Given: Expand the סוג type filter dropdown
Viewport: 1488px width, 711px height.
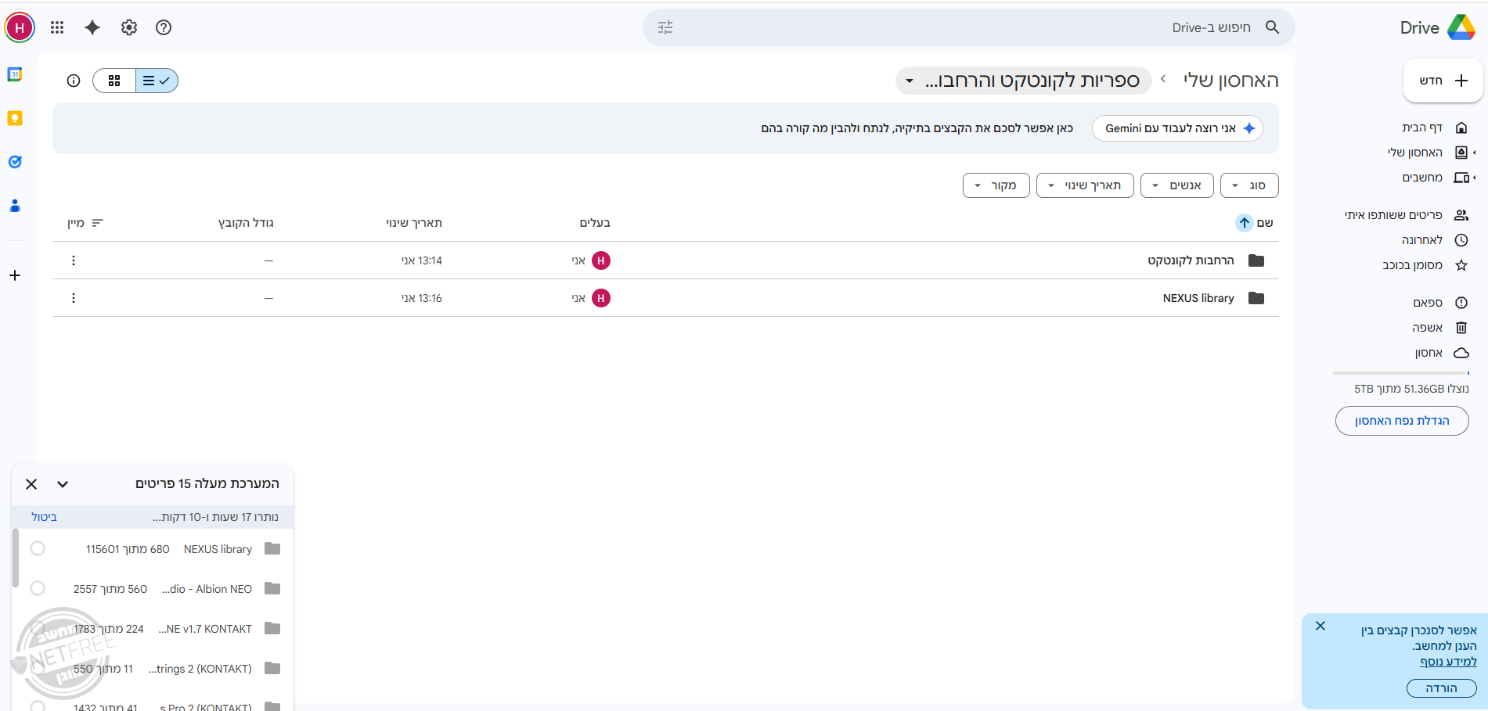Looking at the screenshot, I should pyautogui.click(x=1248, y=185).
